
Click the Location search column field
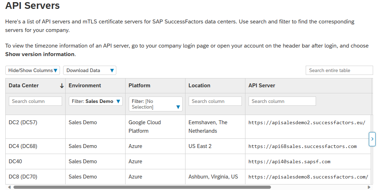click(x=215, y=101)
